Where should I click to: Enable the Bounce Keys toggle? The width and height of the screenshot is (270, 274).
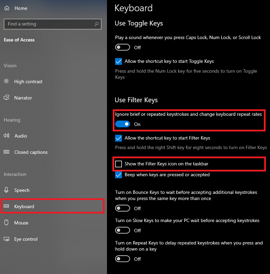tap(123, 208)
